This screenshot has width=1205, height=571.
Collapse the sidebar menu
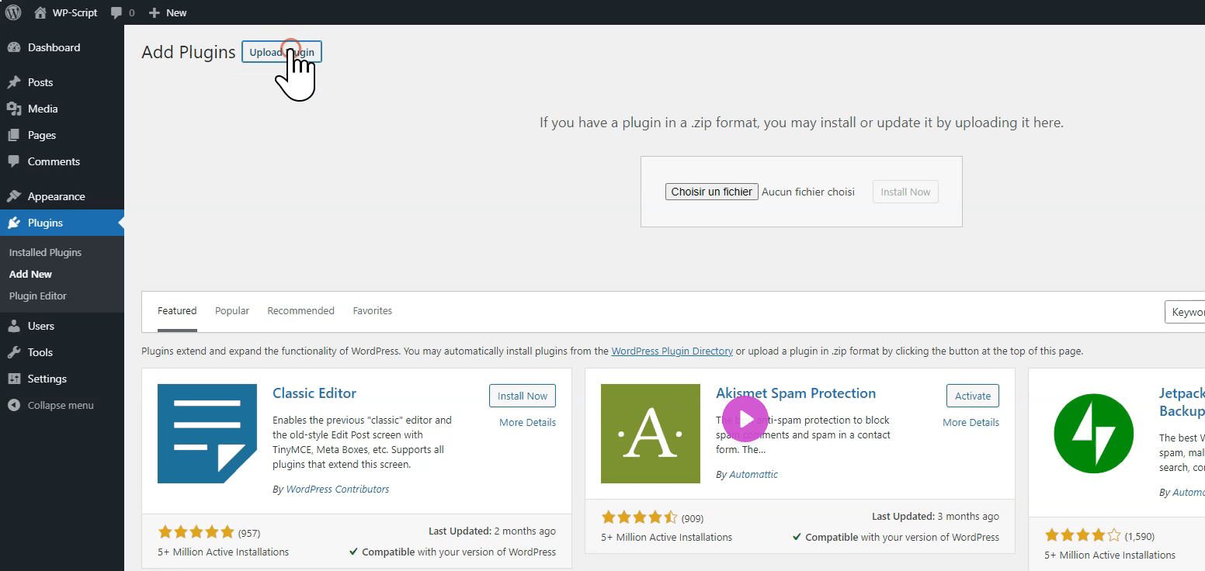60,405
